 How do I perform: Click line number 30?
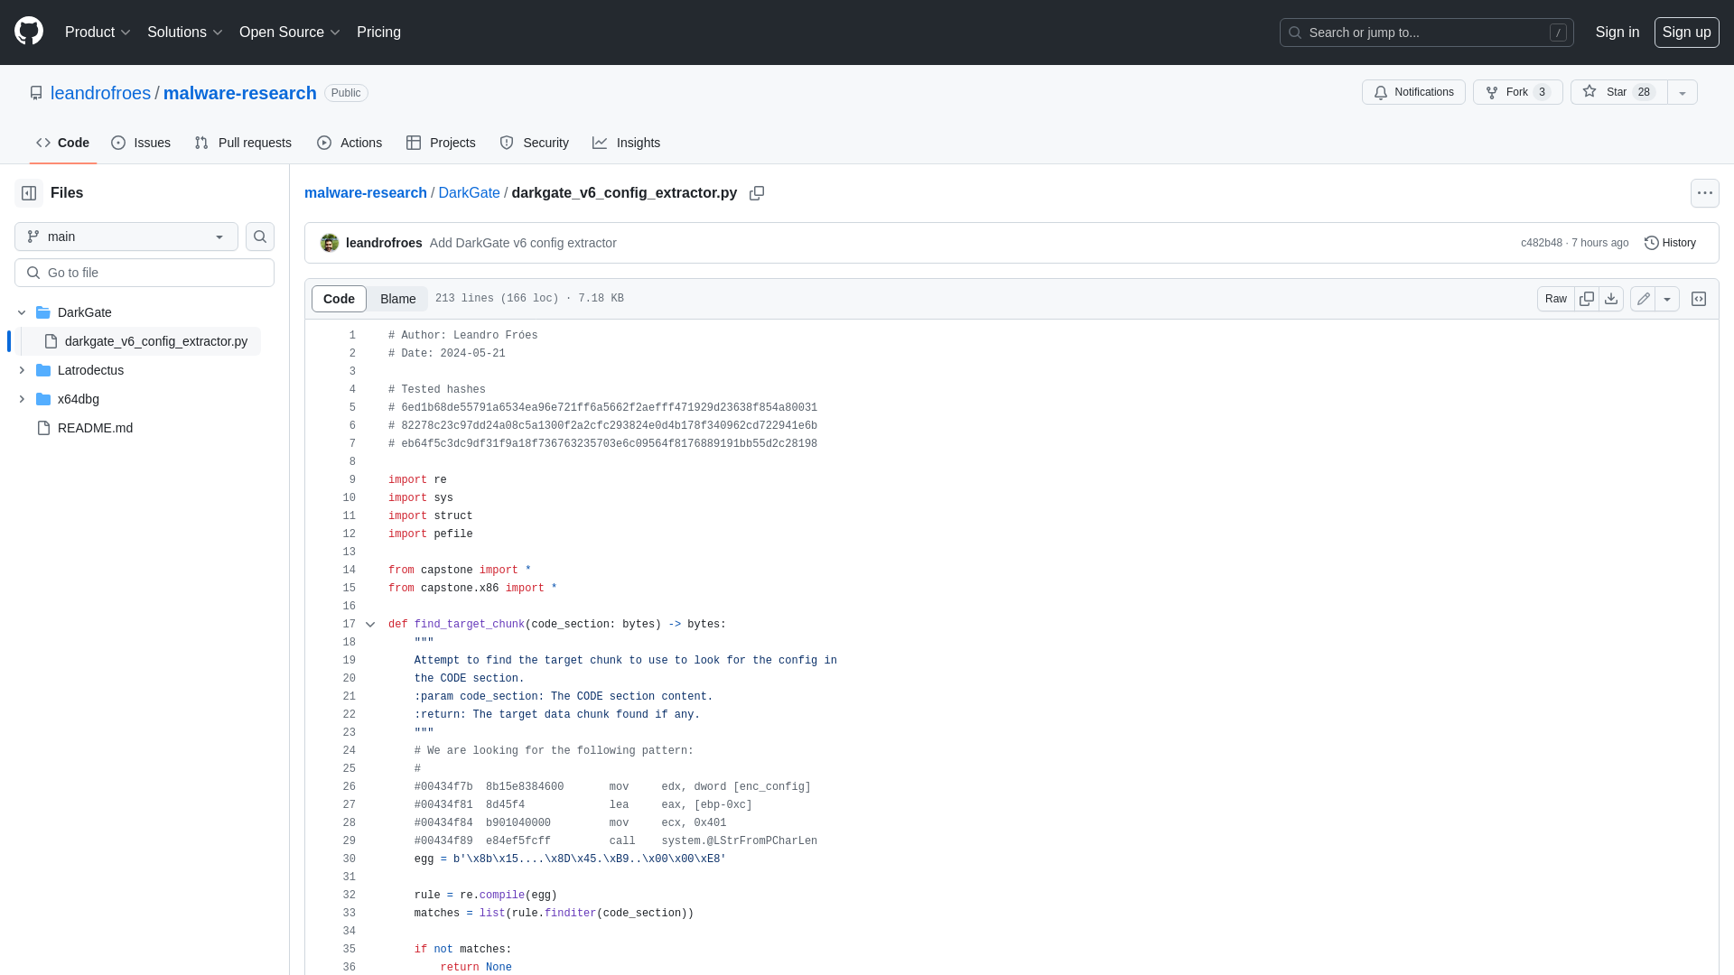click(349, 859)
